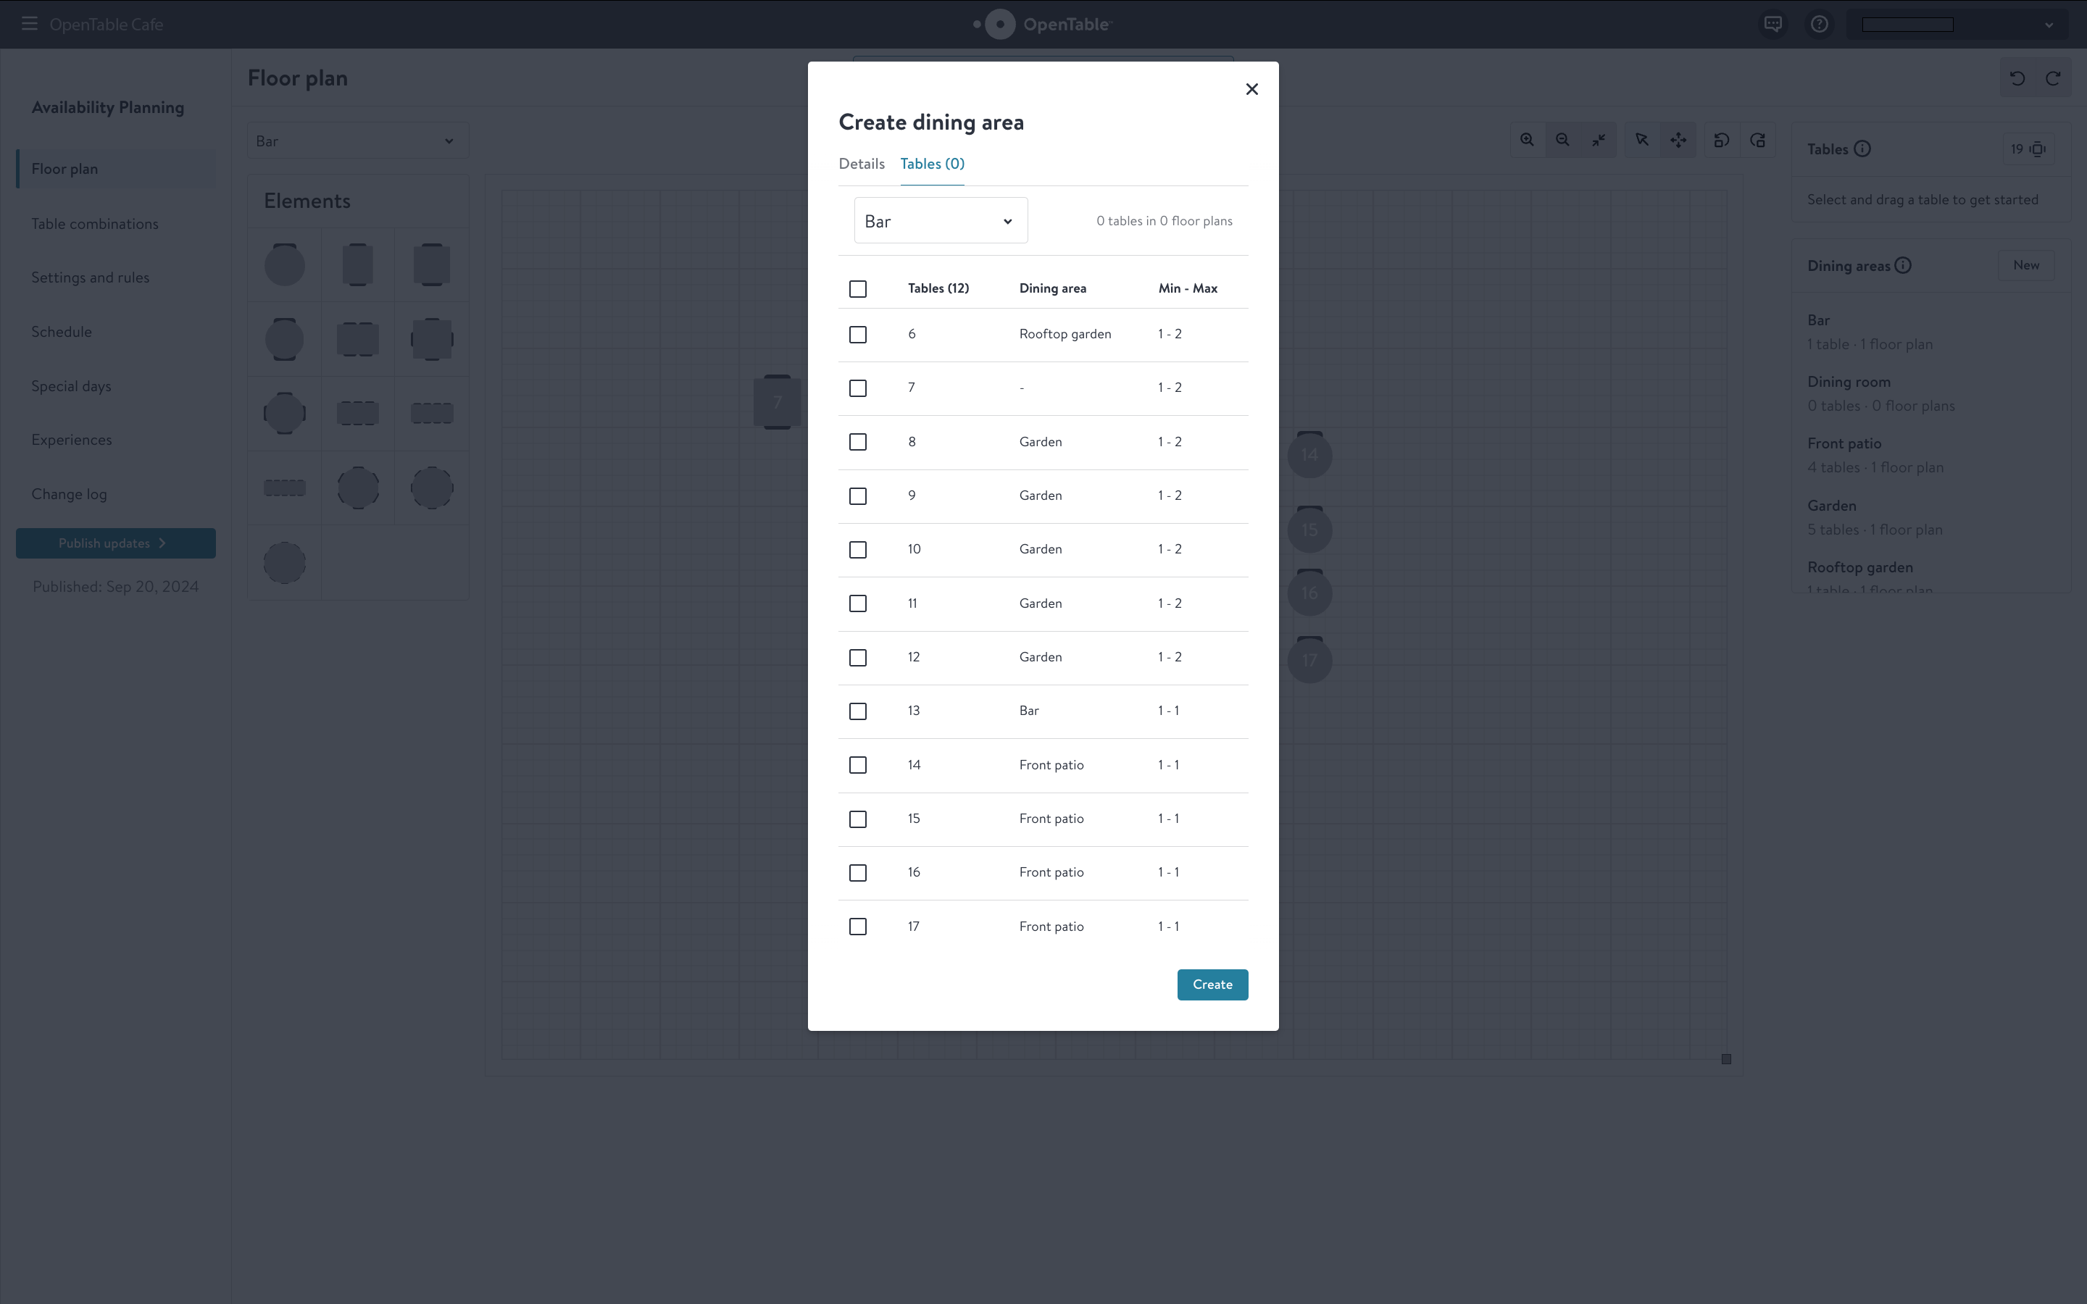This screenshot has height=1304, width=2087.
Task: Select the Tables (0) tab
Action: 932,164
